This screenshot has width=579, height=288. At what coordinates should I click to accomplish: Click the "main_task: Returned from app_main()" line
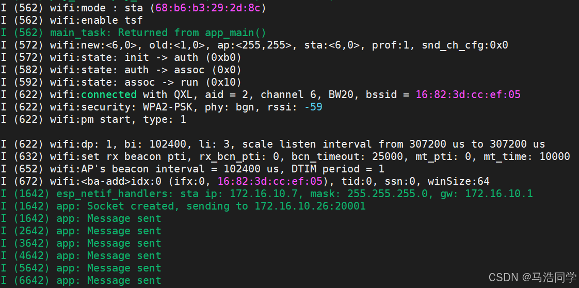point(133,33)
